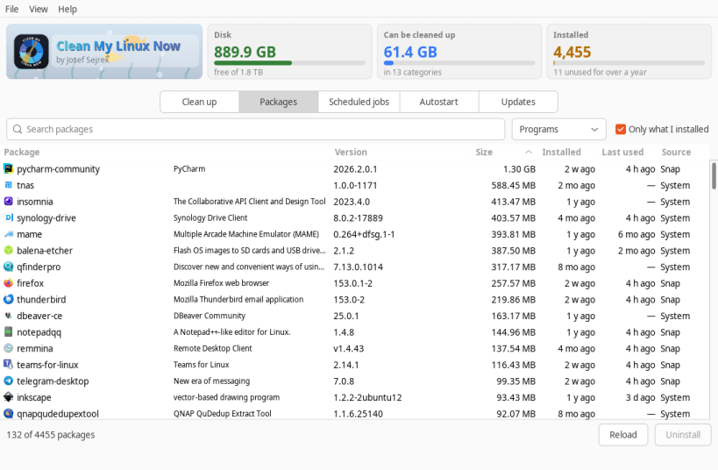Click the telegram-desktop description New era of messaging
718x470 pixels.
click(x=211, y=381)
